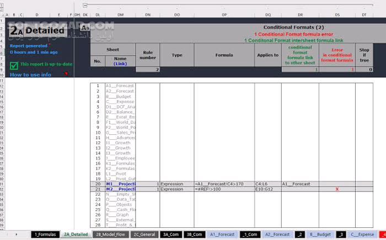Open the M1__Projecti sheet link
386x240 pixels.
pos(120,184)
